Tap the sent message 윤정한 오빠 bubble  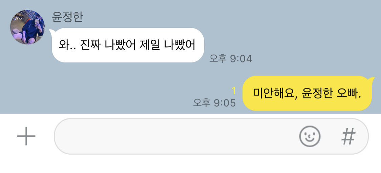(308, 93)
